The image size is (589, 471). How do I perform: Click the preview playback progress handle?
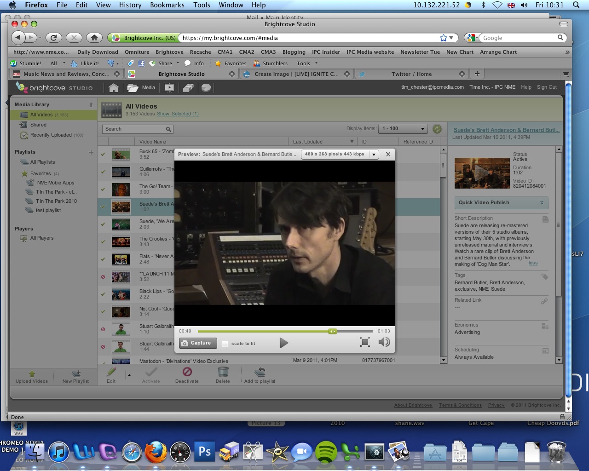332,331
